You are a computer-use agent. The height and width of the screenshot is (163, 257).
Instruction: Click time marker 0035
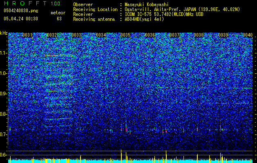[125, 35]
